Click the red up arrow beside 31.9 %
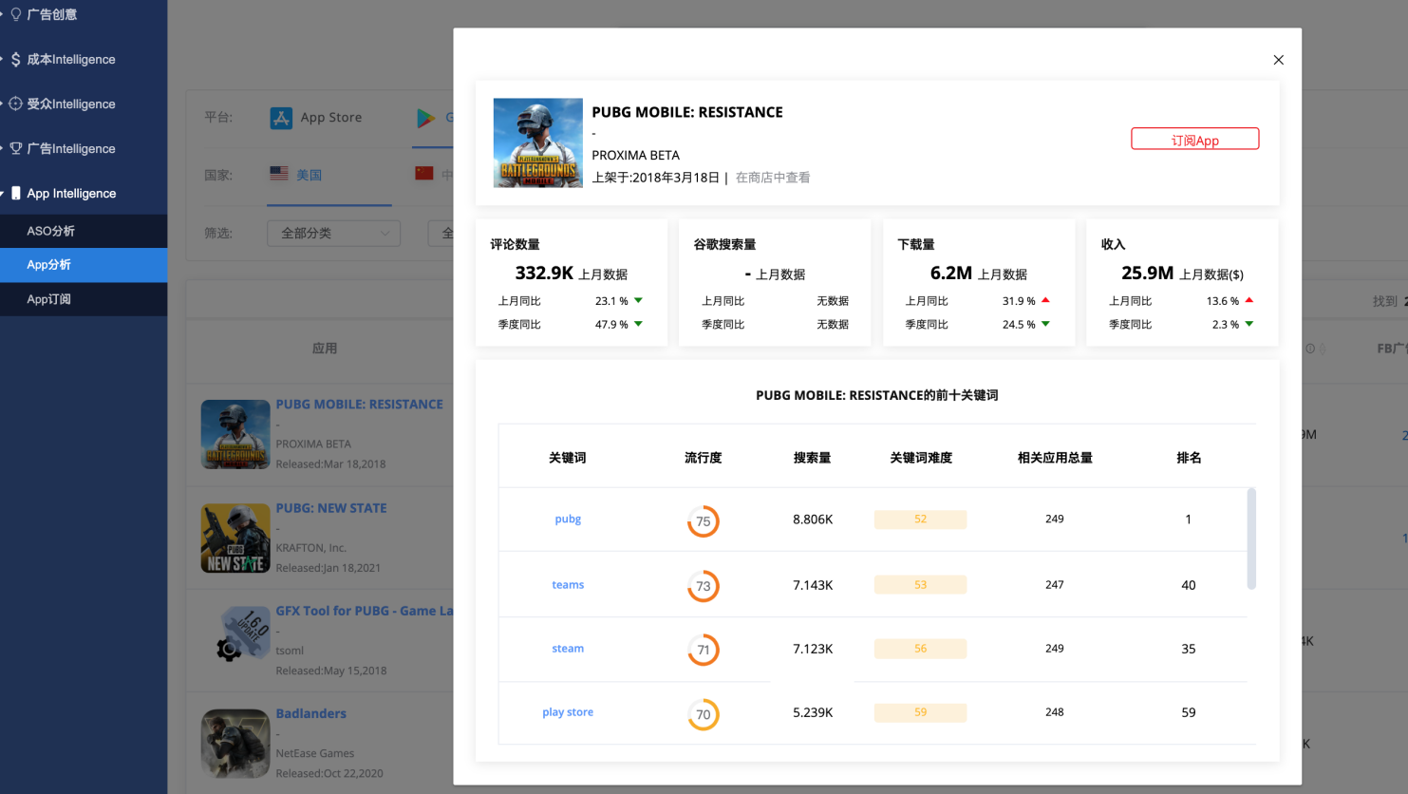Image resolution: width=1408 pixels, height=794 pixels. tap(1045, 300)
